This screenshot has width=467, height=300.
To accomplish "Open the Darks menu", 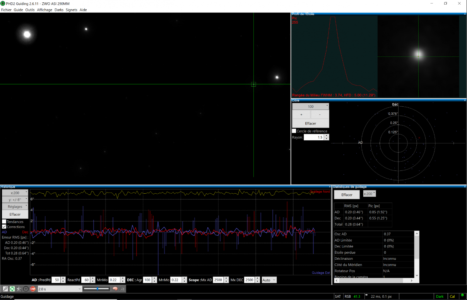I will click(x=59, y=10).
